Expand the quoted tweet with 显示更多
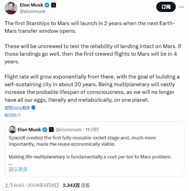The height and width of the screenshot is (191, 189). coord(18,169)
